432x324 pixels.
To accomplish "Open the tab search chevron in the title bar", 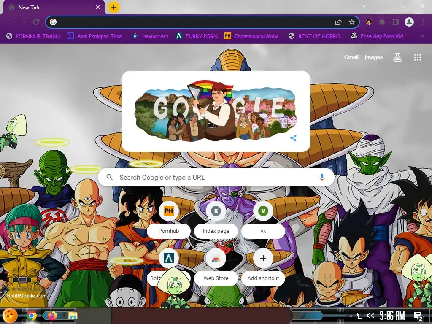I will 364,6.
